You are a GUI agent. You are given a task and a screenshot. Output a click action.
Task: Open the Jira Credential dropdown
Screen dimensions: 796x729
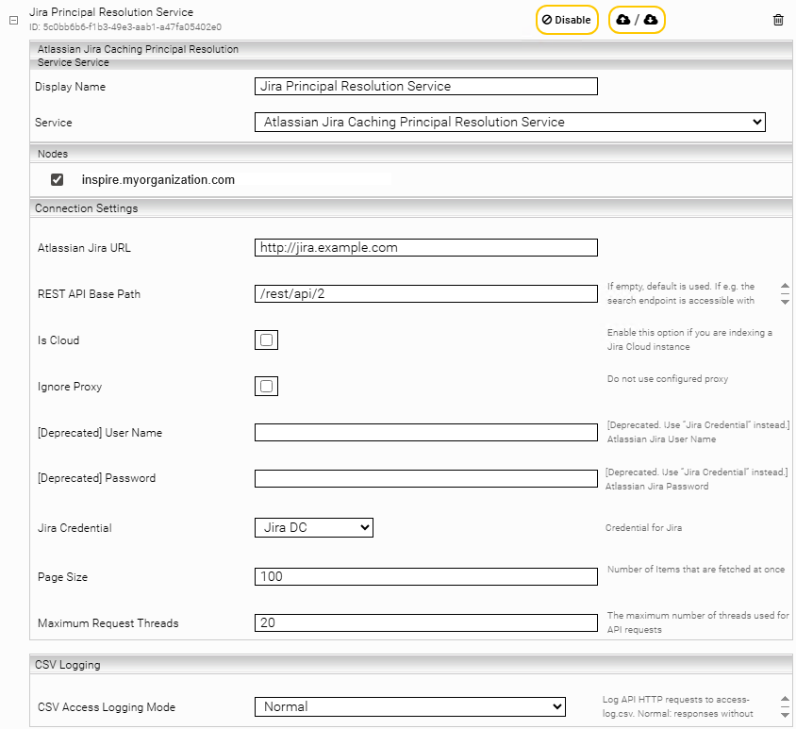[314, 527]
